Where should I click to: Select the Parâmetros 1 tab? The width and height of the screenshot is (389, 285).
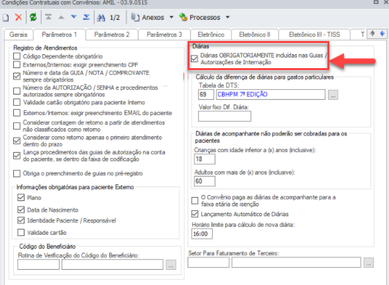(60, 34)
